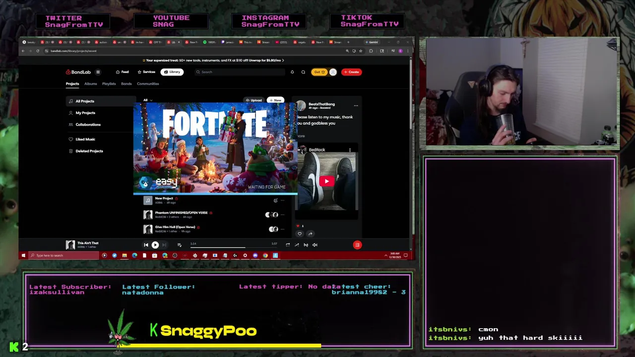Click the player Play button

155,245
